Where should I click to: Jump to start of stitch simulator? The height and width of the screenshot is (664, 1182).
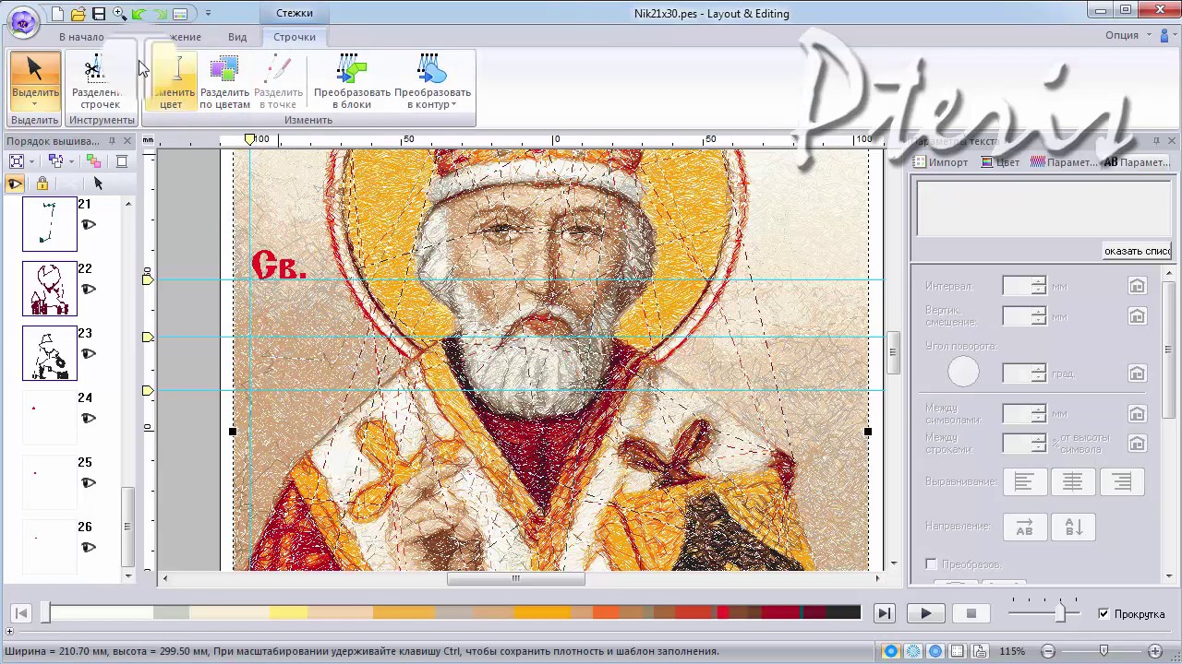[22, 613]
